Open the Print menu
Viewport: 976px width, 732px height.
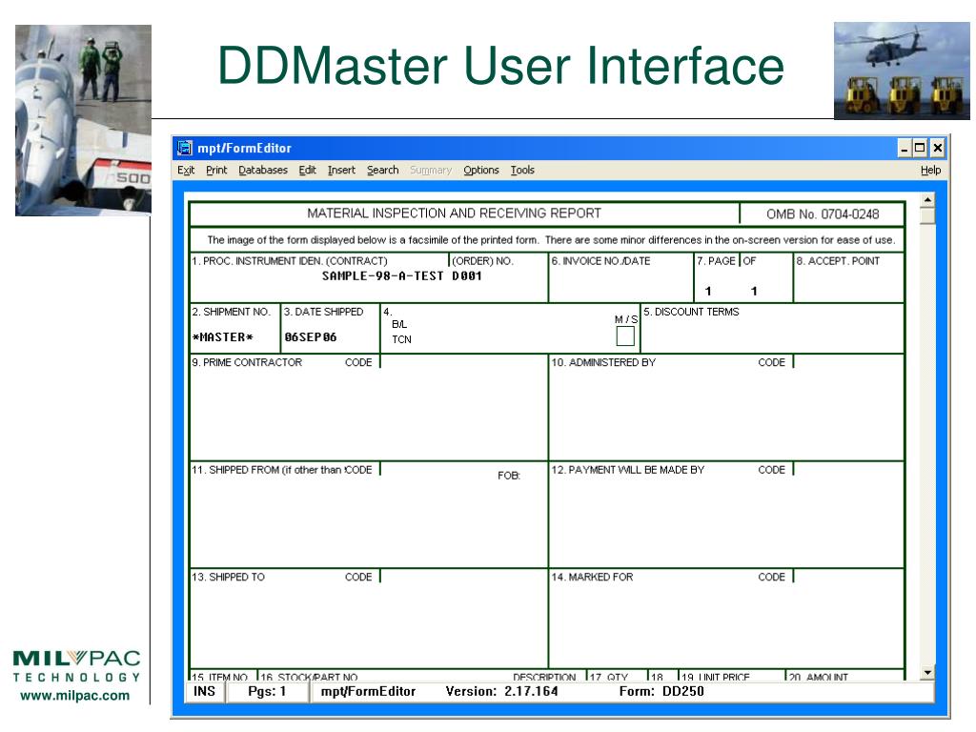click(x=216, y=170)
